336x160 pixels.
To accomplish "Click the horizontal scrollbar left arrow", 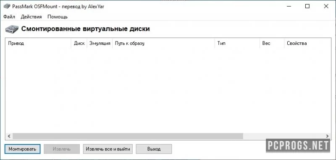I will pos(9,136).
